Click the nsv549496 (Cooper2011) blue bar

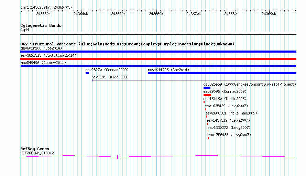click(x=158, y=66)
